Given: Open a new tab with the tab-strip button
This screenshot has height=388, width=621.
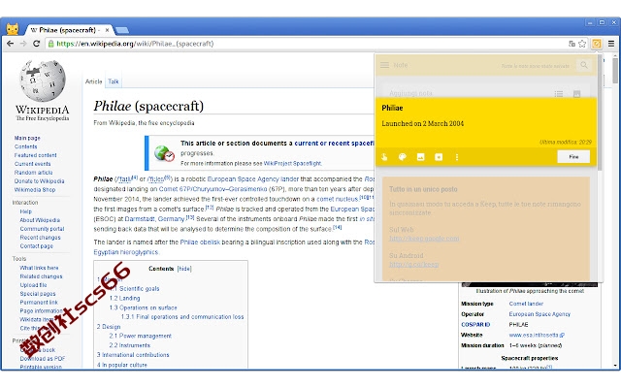Looking at the screenshot, I should click(x=121, y=30).
